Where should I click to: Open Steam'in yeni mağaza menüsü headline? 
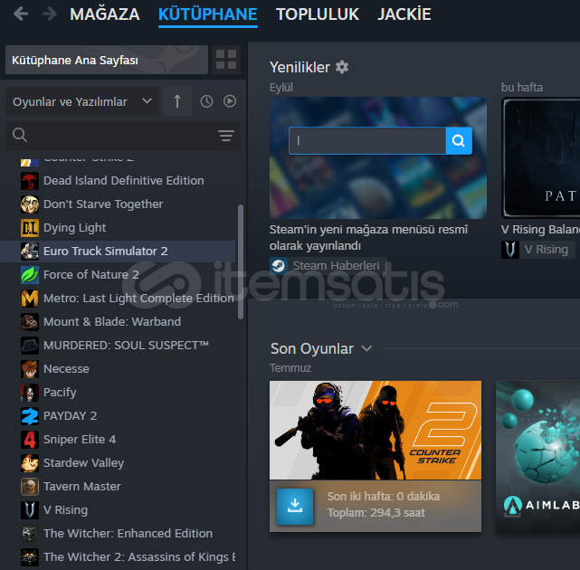pyautogui.click(x=368, y=237)
